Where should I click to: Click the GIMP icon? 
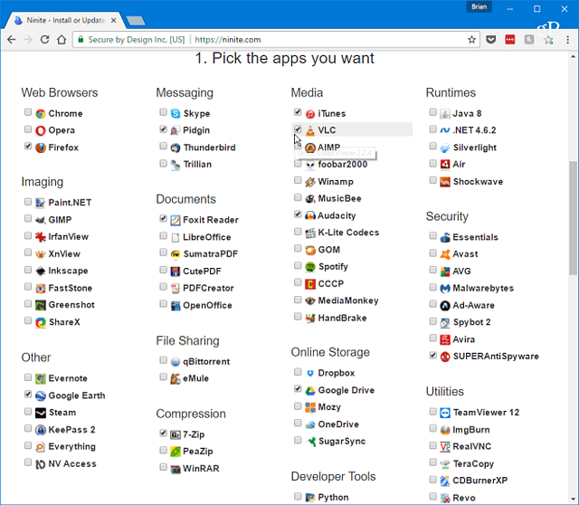pyautogui.click(x=40, y=220)
